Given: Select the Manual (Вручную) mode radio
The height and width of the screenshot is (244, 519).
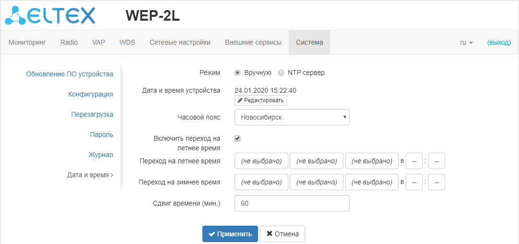Looking at the screenshot, I should coord(237,73).
